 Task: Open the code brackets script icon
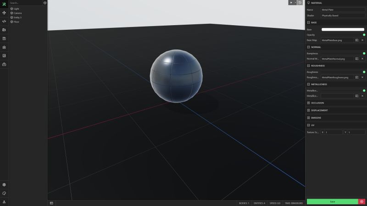4,21
